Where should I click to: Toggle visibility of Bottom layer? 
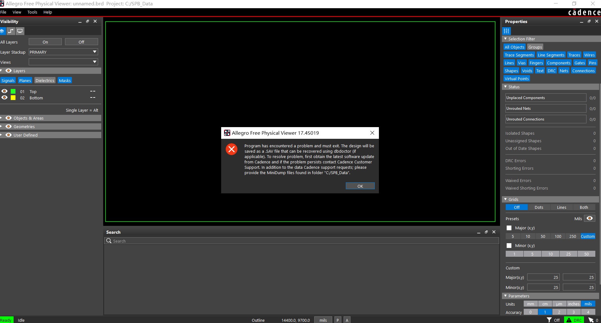pyautogui.click(x=4, y=97)
